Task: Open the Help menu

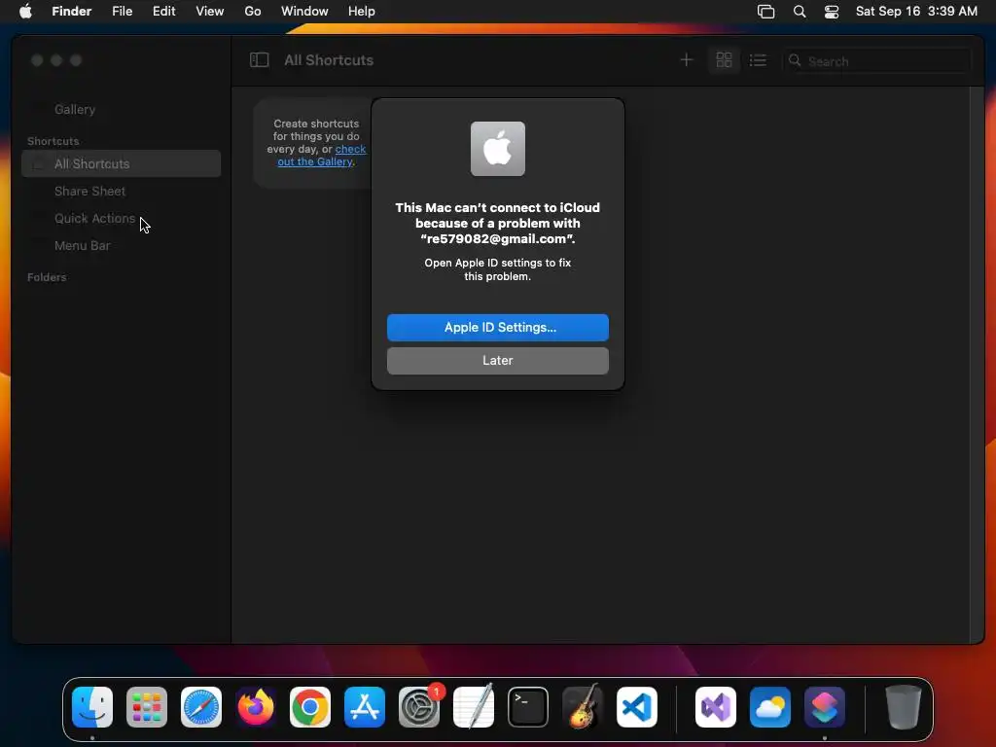Action: tap(362, 12)
